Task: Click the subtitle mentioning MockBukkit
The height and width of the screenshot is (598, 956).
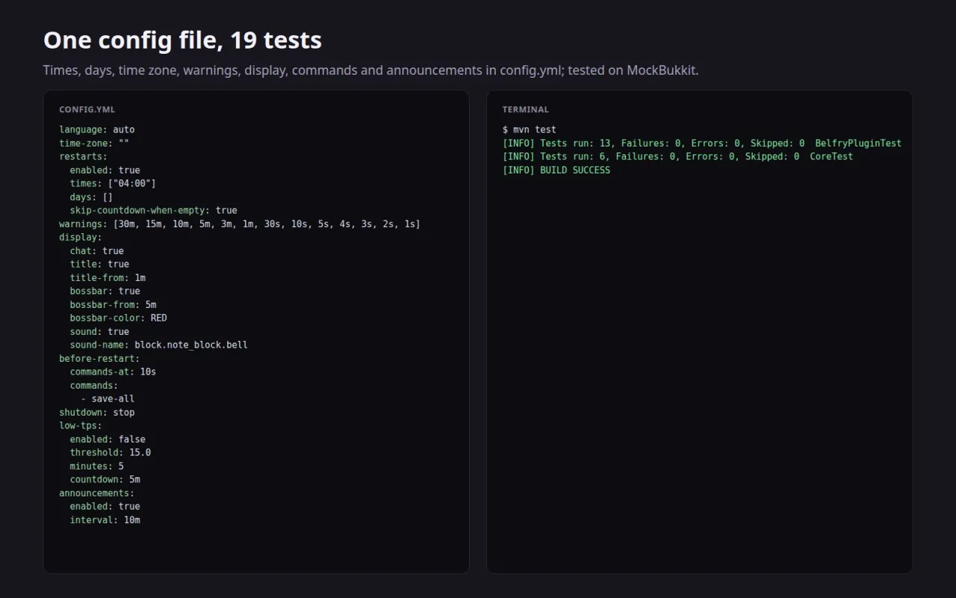Action: [371, 70]
